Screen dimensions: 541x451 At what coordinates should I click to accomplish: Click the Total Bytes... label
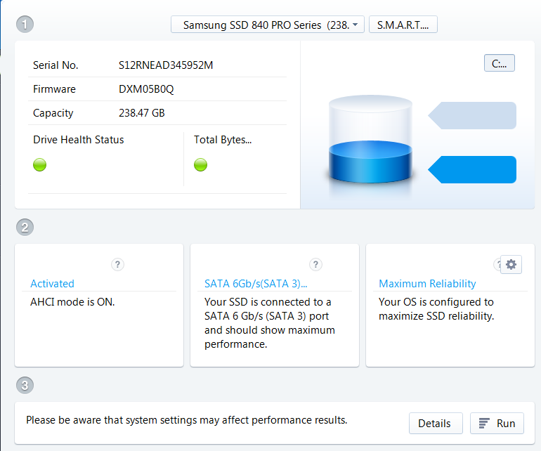pos(223,140)
